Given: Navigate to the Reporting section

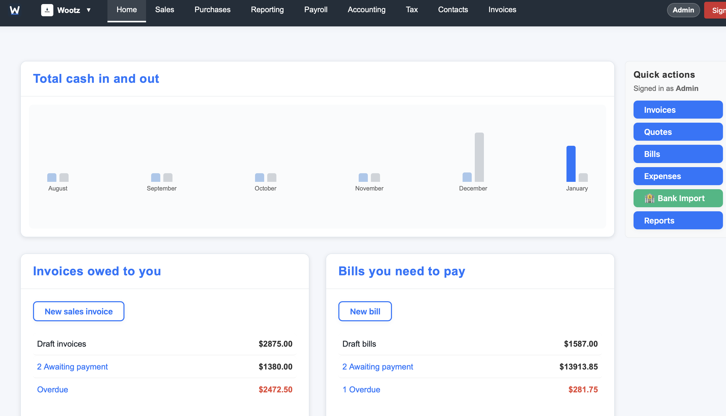Looking at the screenshot, I should coord(267,9).
